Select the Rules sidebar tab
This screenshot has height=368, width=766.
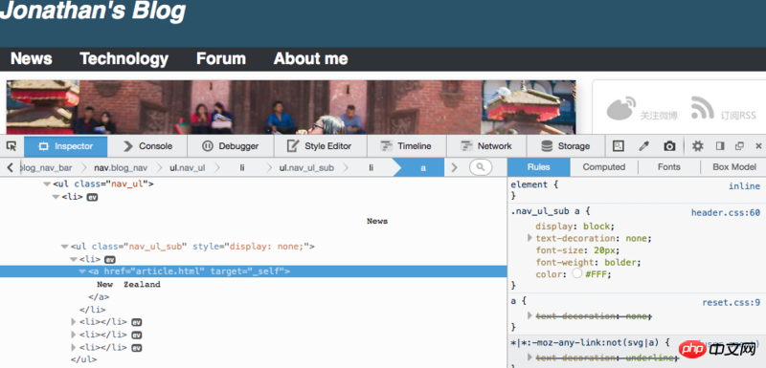click(539, 167)
